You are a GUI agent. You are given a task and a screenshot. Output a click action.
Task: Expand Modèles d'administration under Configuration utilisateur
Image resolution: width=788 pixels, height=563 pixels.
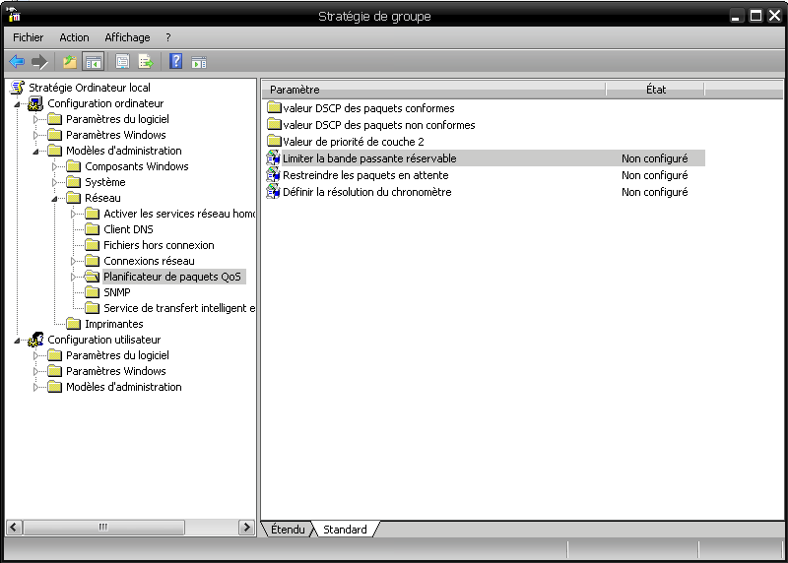coord(35,387)
